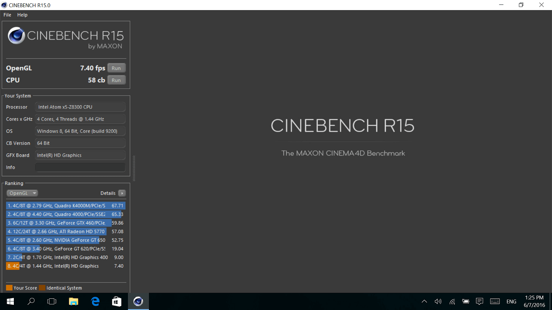Open the Windows Start menu
Image resolution: width=552 pixels, height=310 pixels.
tap(10, 301)
